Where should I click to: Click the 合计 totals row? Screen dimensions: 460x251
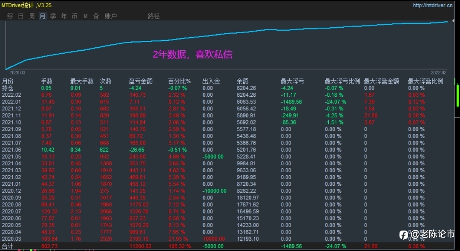(227, 246)
